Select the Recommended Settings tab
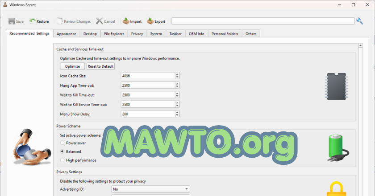375x196 pixels. (29, 33)
